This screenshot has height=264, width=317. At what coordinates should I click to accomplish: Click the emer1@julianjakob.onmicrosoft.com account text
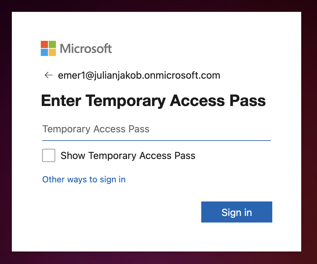139,75
